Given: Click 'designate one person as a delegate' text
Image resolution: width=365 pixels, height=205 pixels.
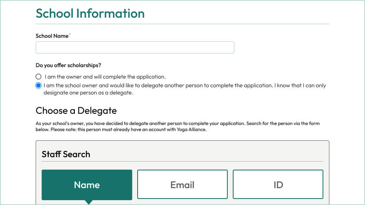Looking at the screenshot, I should pyautogui.click(x=88, y=92).
